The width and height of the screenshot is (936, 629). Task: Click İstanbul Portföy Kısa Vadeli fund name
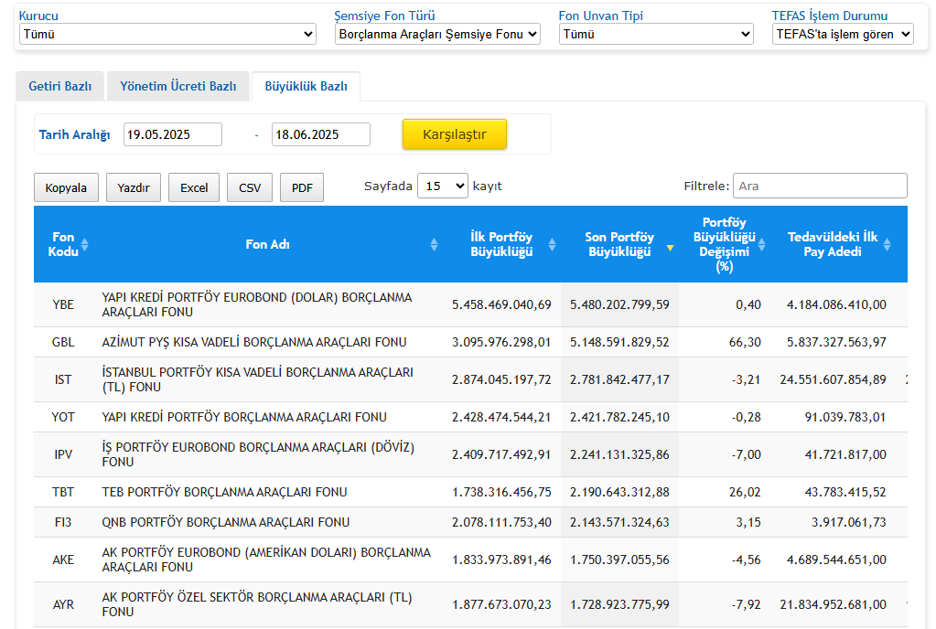point(257,379)
